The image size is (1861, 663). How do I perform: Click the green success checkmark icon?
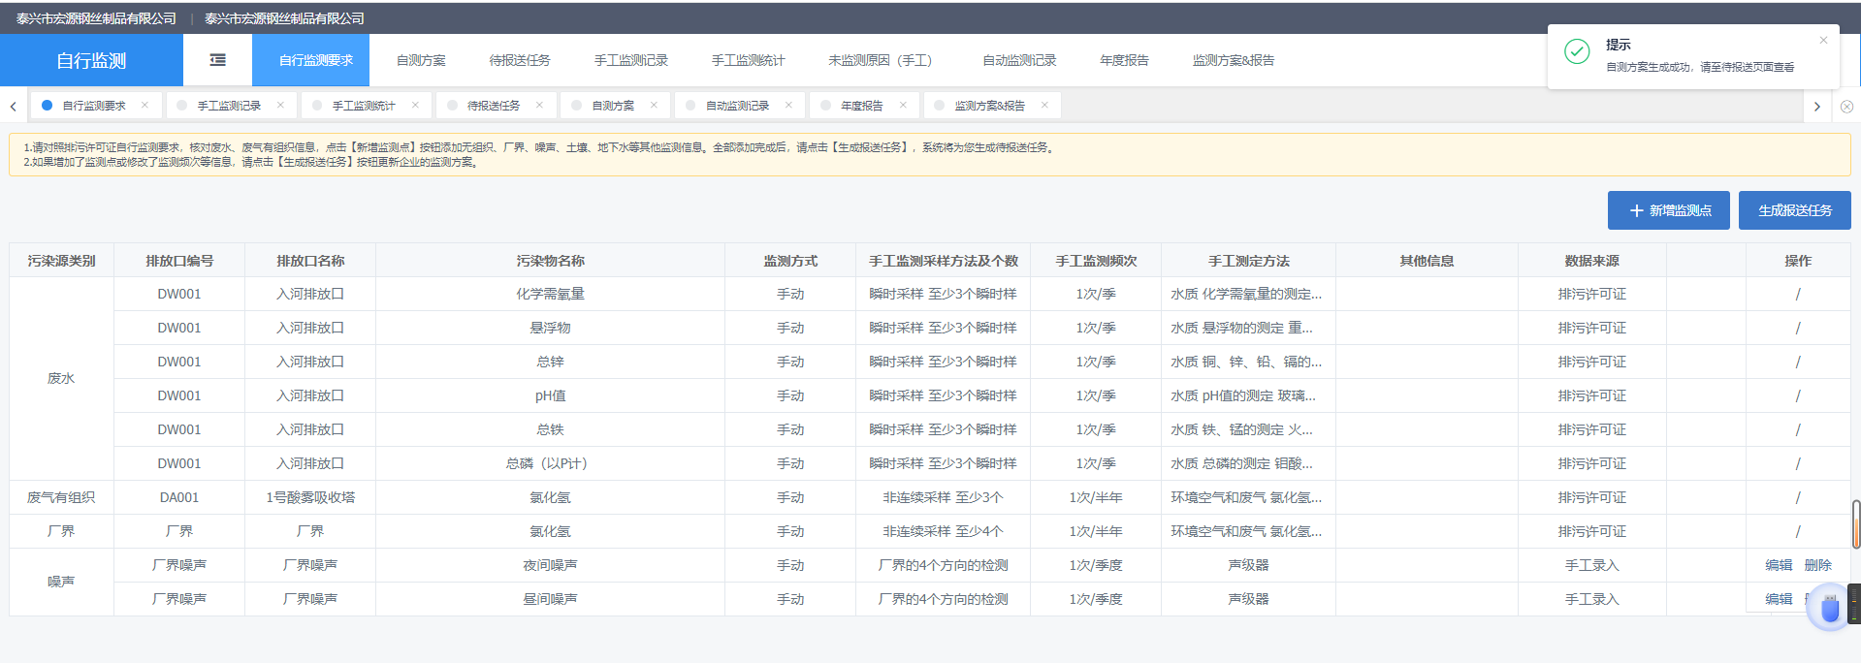pyautogui.click(x=1577, y=52)
